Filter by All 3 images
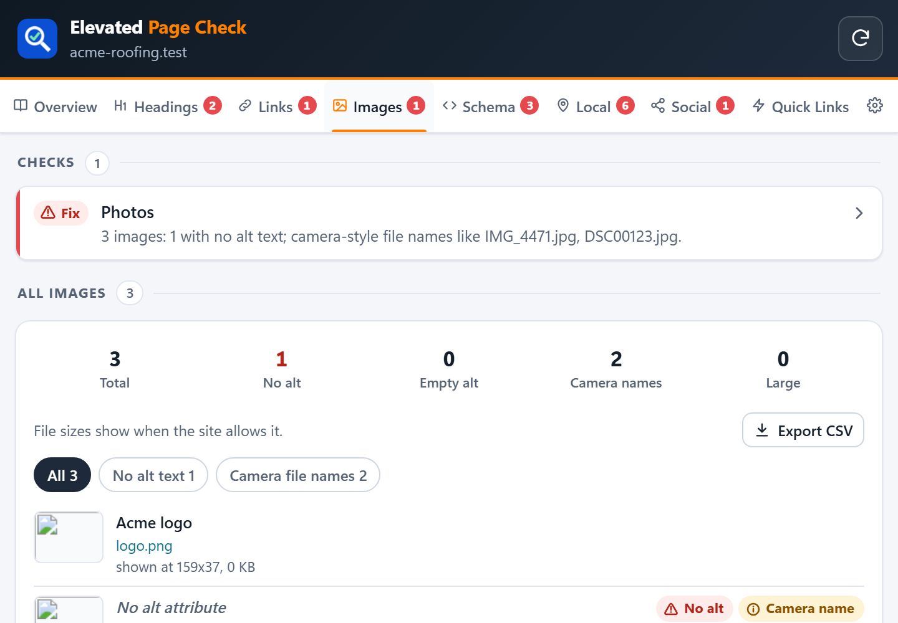The height and width of the screenshot is (623, 898). click(x=62, y=475)
